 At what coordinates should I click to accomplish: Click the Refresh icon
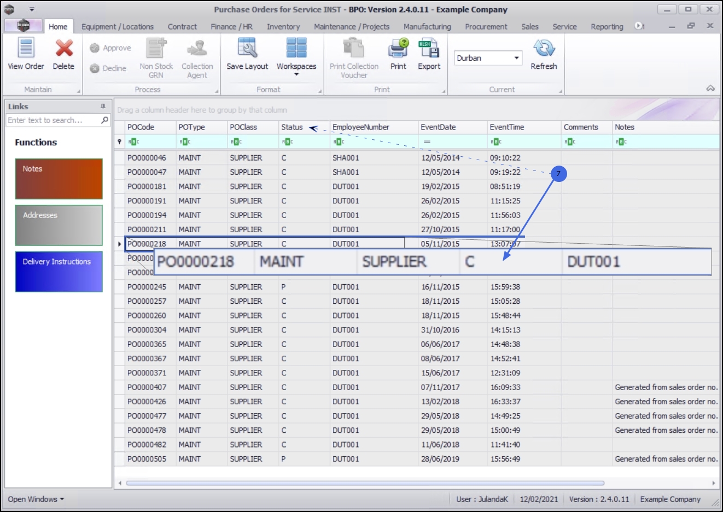click(544, 48)
